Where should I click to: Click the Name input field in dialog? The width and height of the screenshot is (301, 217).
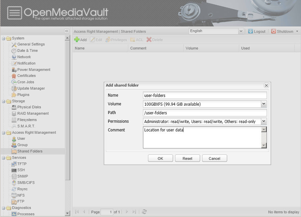(x=205, y=95)
